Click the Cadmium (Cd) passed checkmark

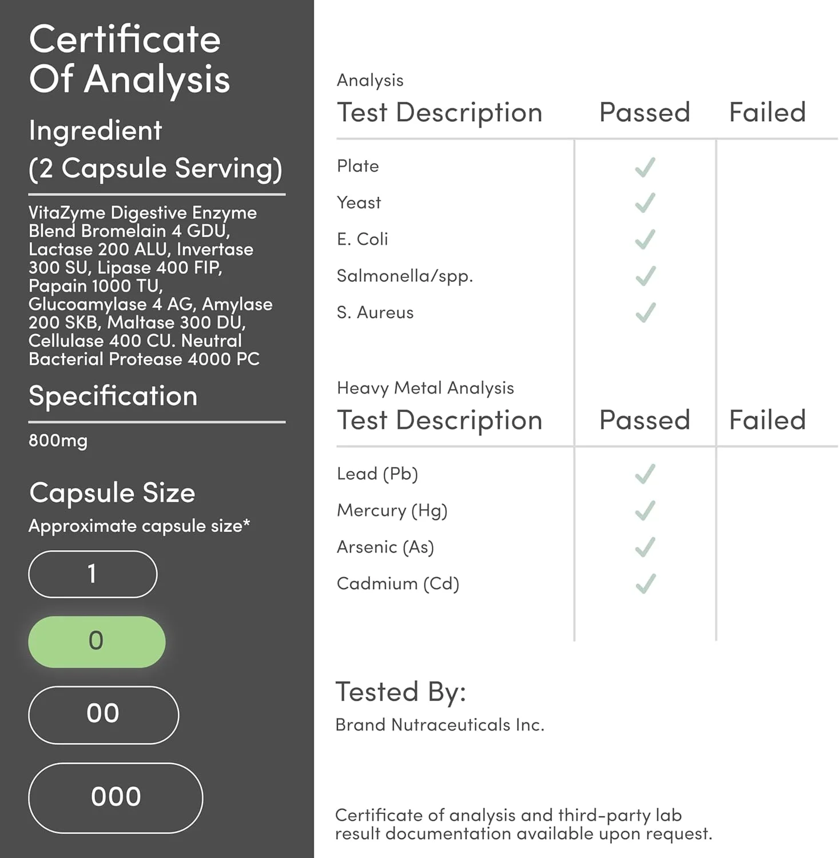[645, 584]
